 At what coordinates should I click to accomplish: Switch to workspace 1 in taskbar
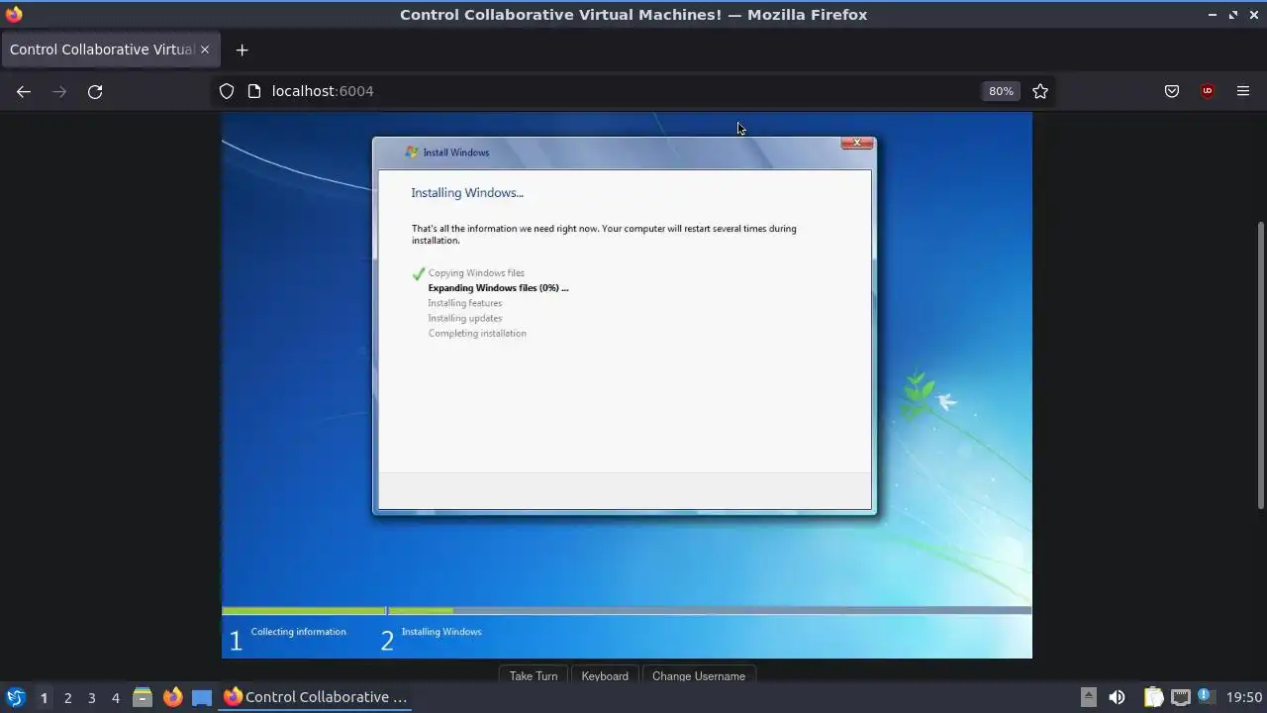pos(44,697)
